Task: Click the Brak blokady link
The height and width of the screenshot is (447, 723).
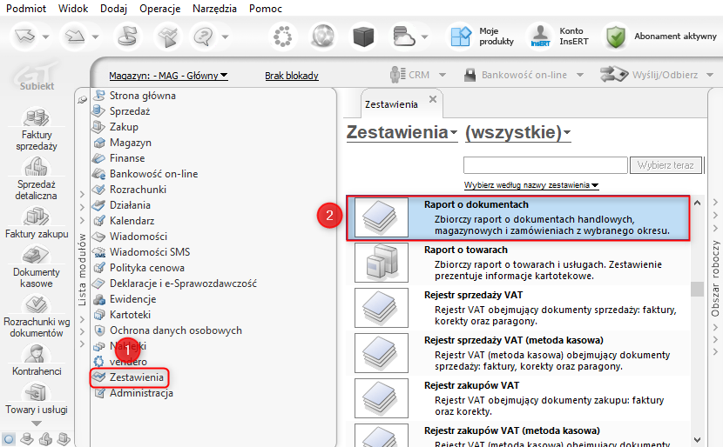Action: tap(292, 76)
